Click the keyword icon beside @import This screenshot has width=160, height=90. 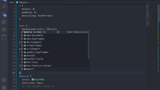22,69
